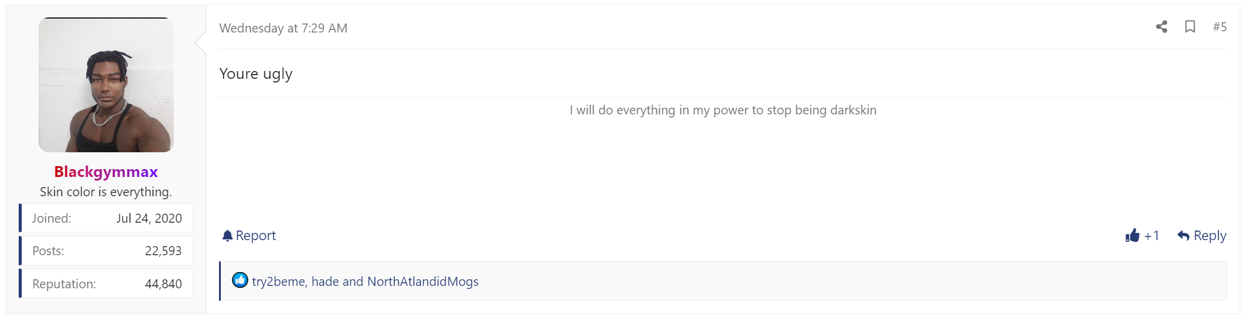View the 22,593 posts count
Screen dimensions: 1247x322
tap(163, 251)
